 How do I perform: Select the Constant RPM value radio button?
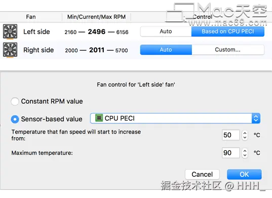(x=15, y=102)
